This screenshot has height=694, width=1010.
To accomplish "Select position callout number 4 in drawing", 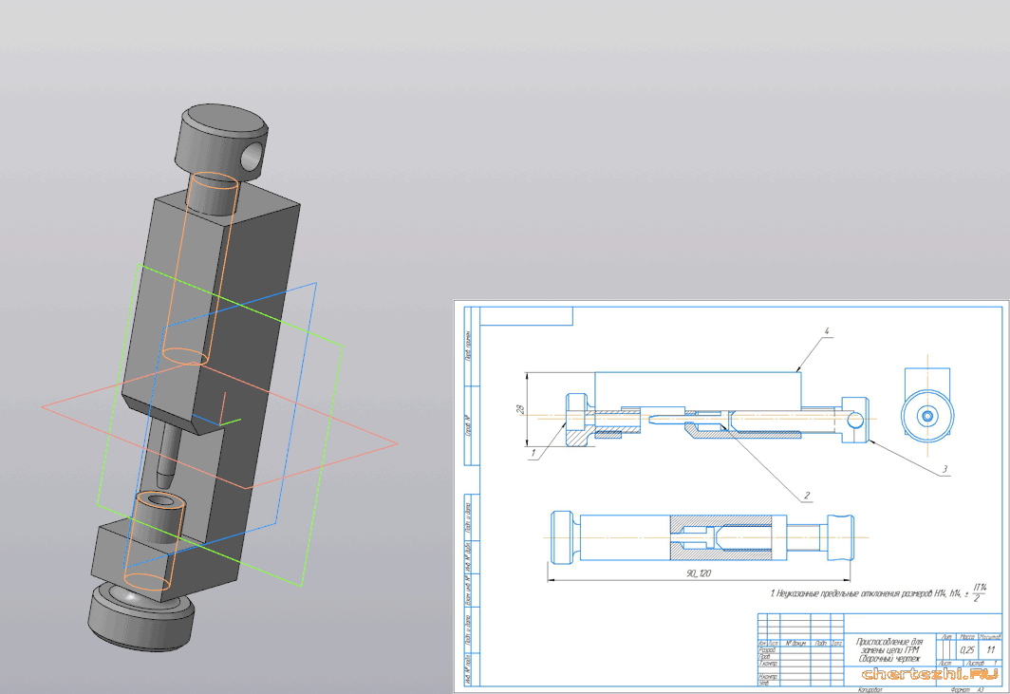I will point(827,331).
